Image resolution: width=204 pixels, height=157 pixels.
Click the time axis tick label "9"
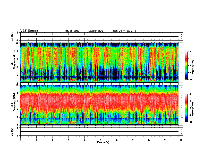pos(165,140)
